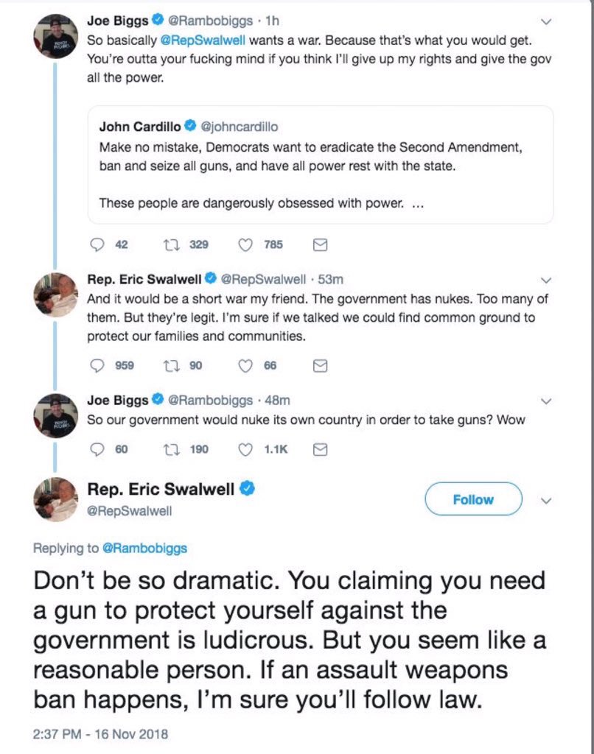The height and width of the screenshot is (754, 594).
Task: Open direct message icon on Swalwell's 53m tweet
Action: pos(320,366)
